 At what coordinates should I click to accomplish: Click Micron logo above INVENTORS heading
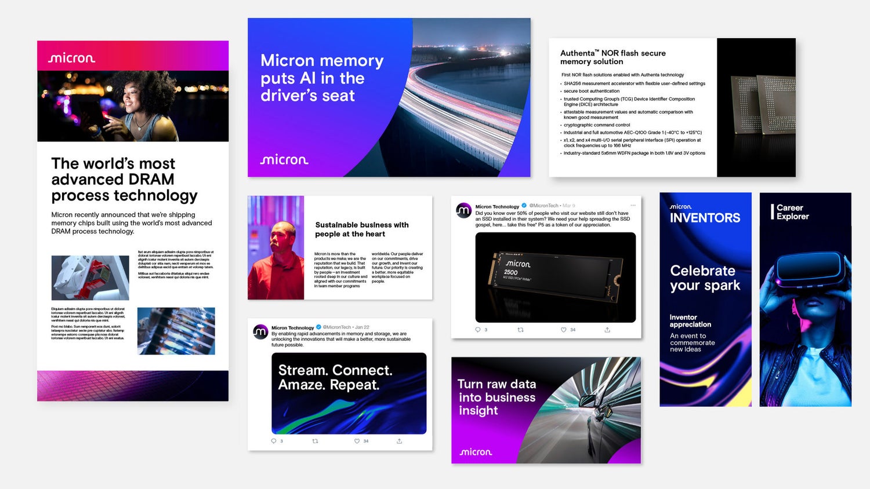click(x=681, y=206)
